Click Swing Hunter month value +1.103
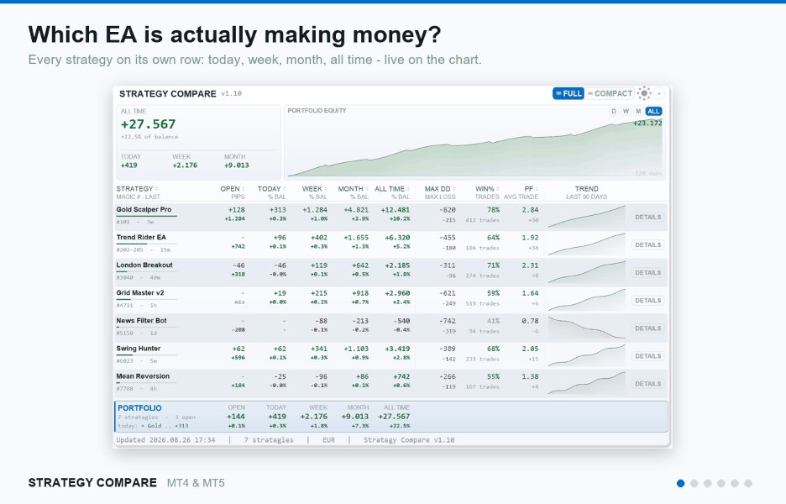 pos(356,349)
